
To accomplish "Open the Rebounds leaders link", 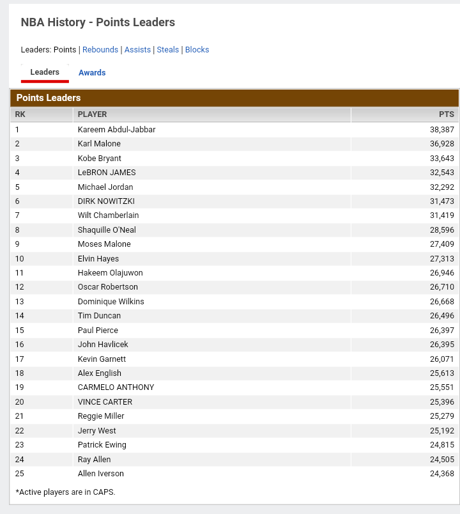I will tap(100, 50).
